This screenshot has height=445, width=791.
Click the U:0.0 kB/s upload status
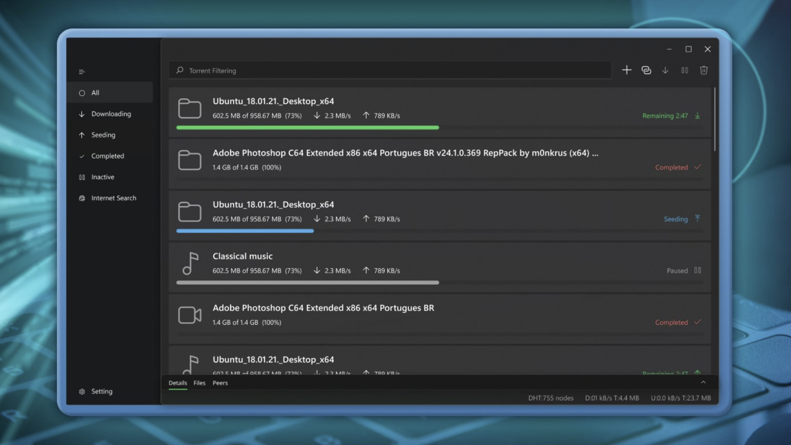pyautogui.click(x=681, y=398)
